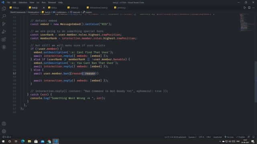Click on 'const embed' line of code
Screen dimensions: 257x144
pyautogui.click(x=71, y=24)
